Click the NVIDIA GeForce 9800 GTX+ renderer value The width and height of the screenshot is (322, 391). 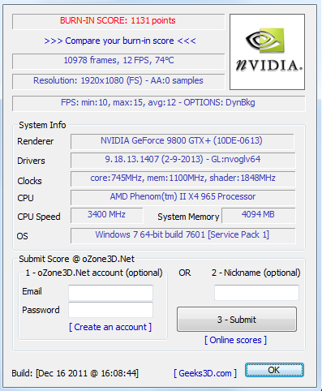point(182,141)
